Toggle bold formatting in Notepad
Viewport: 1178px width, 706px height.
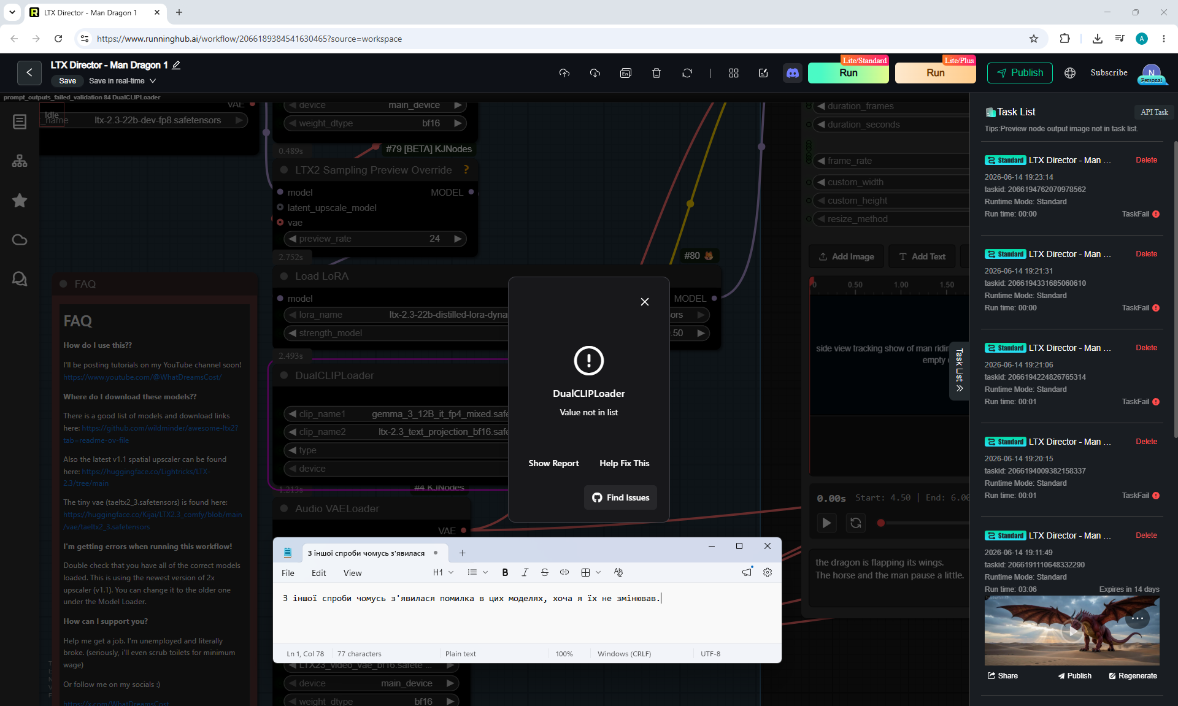(505, 572)
